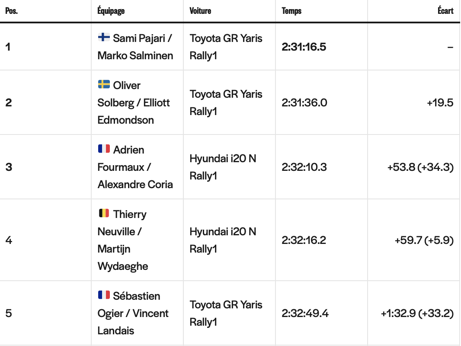This screenshot has width=461, height=346.
Task: Click the +53.8 (+34.3) gap value
Action: (420, 167)
